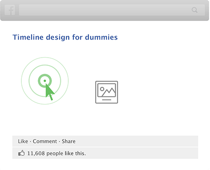This screenshot has width=210, height=170.
Task: Click the green target center dot
Action: [x=45, y=81]
